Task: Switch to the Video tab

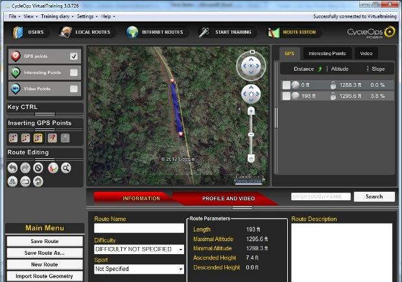Action: (366, 53)
